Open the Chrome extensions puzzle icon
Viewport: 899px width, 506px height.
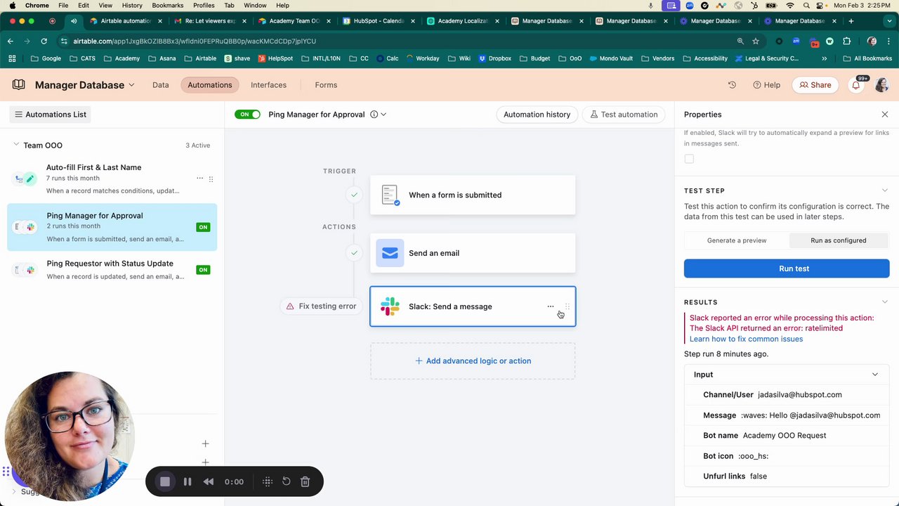pos(846,41)
